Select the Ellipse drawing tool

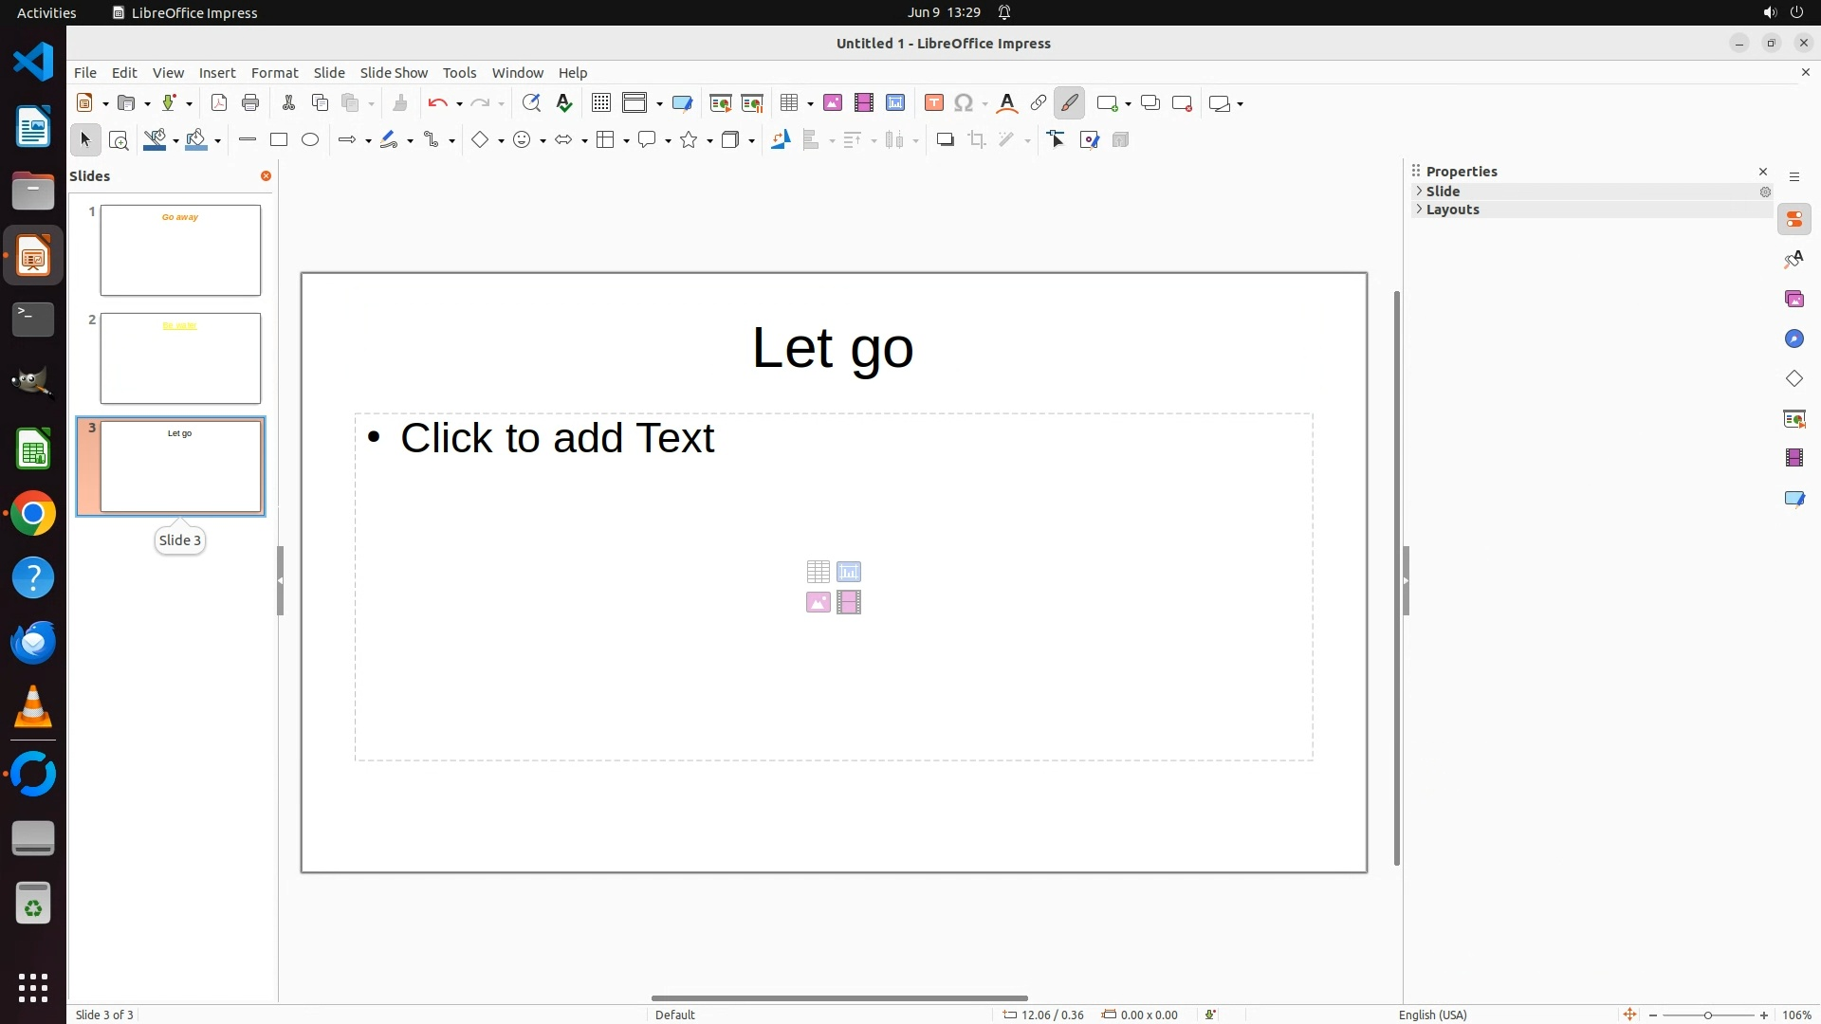pos(310,140)
